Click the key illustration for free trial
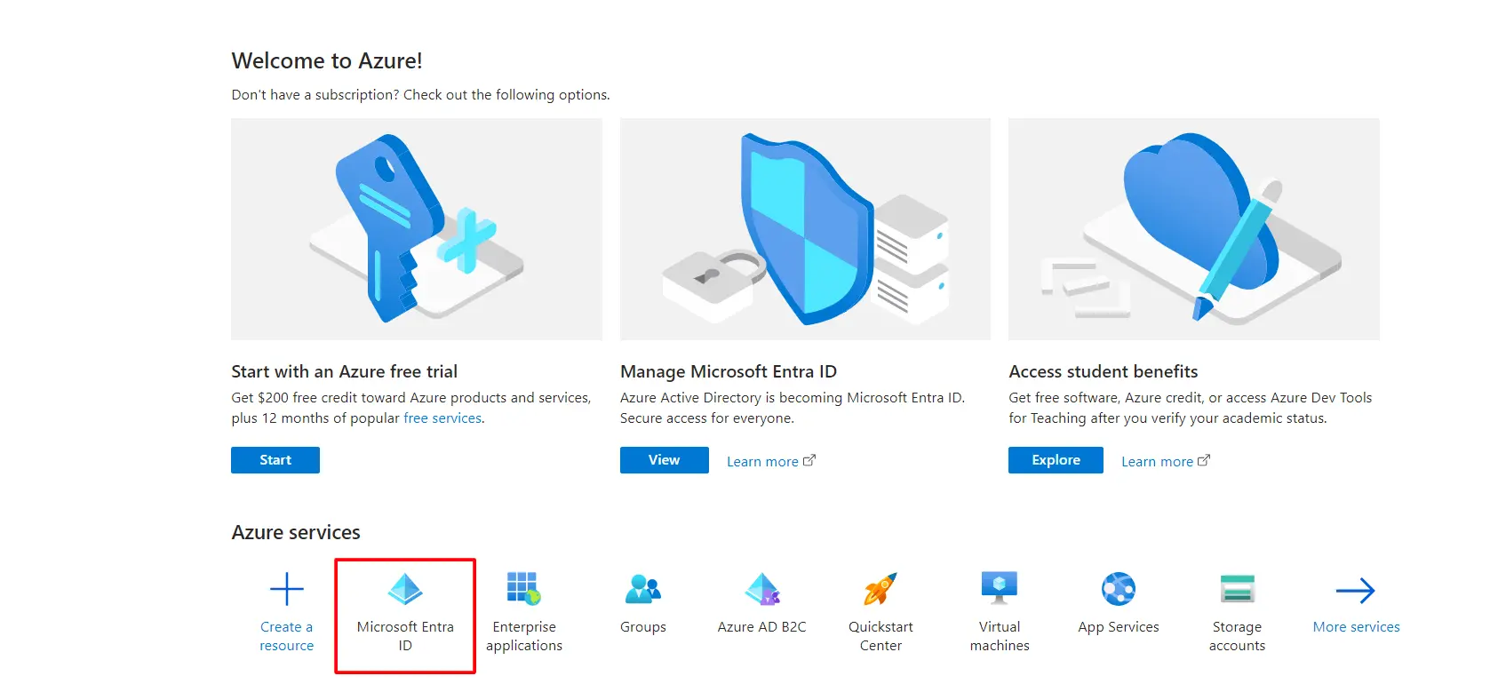 click(x=417, y=229)
